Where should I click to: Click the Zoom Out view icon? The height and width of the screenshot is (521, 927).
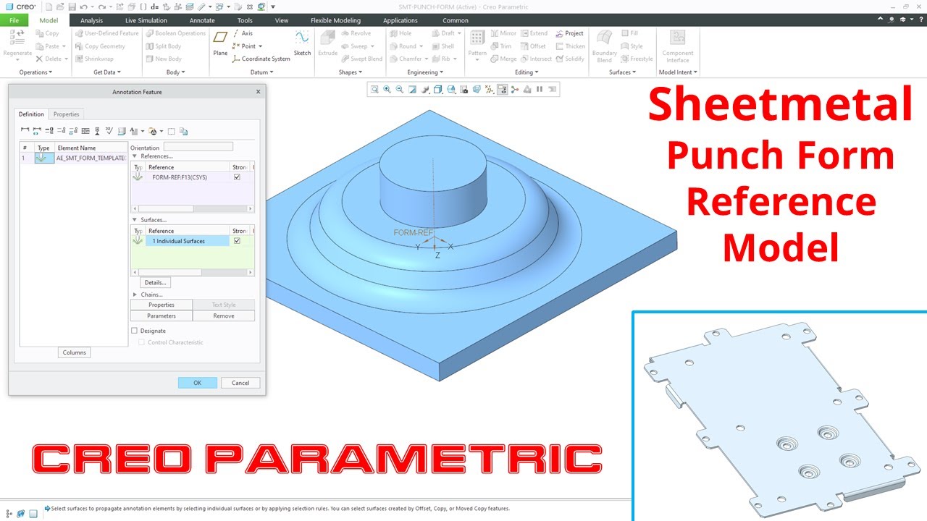[x=399, y=90]
